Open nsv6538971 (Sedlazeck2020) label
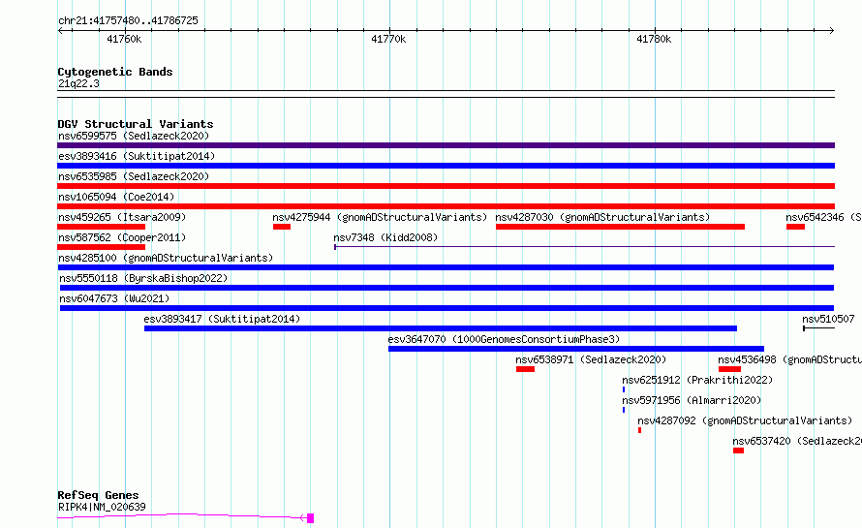862x528 pixels. tap(591, 359)
